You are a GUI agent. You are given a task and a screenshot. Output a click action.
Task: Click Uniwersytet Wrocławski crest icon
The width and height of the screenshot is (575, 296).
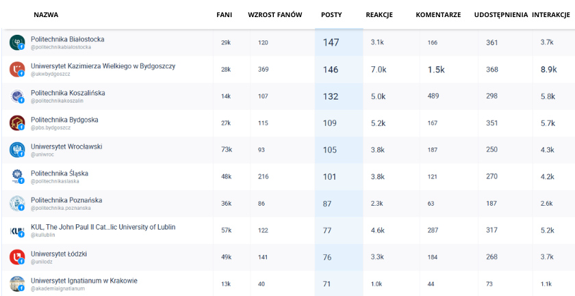17,150
